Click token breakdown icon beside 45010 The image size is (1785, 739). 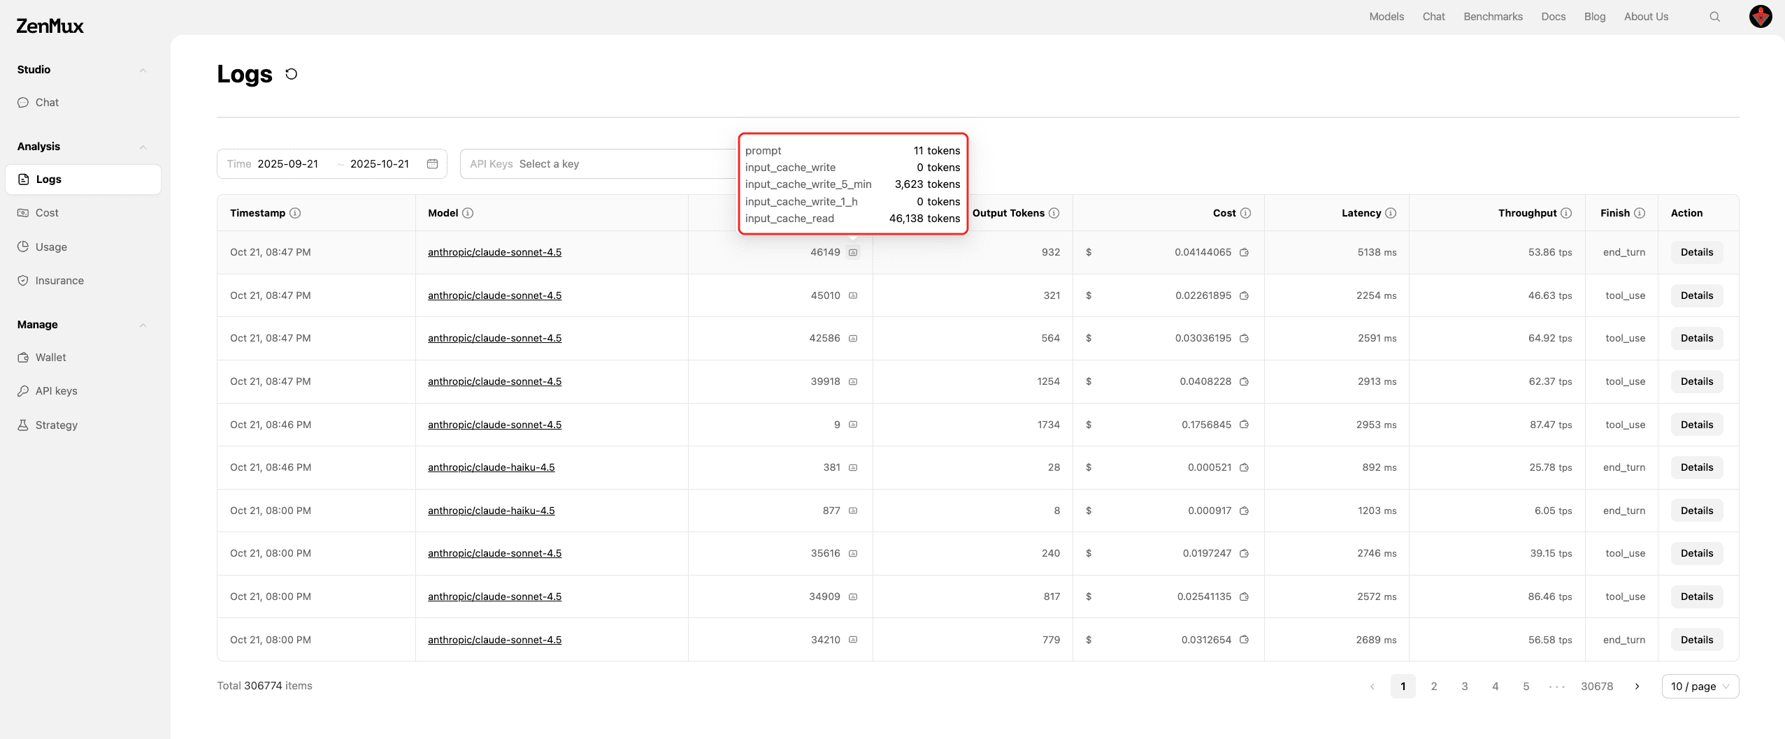coord(853,295)
